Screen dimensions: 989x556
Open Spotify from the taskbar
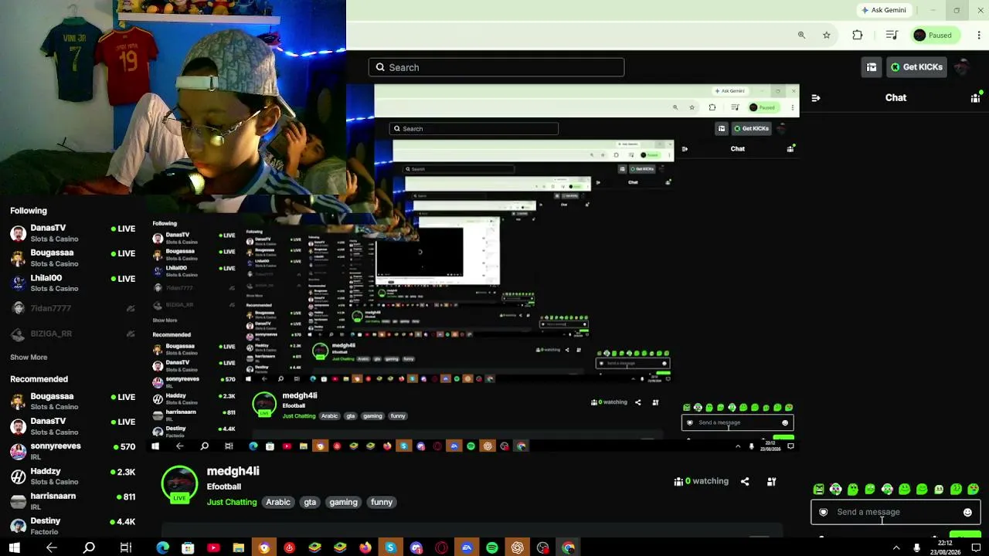click(x=492, y=548)
